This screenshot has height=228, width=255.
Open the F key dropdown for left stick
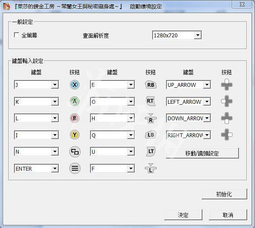[x=112, y=169]
